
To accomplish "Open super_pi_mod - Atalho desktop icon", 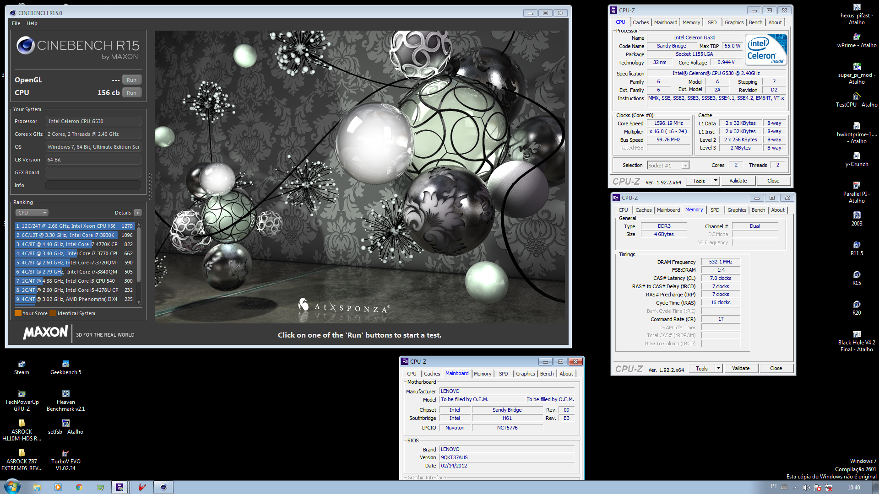I will [x=857, y=74].
